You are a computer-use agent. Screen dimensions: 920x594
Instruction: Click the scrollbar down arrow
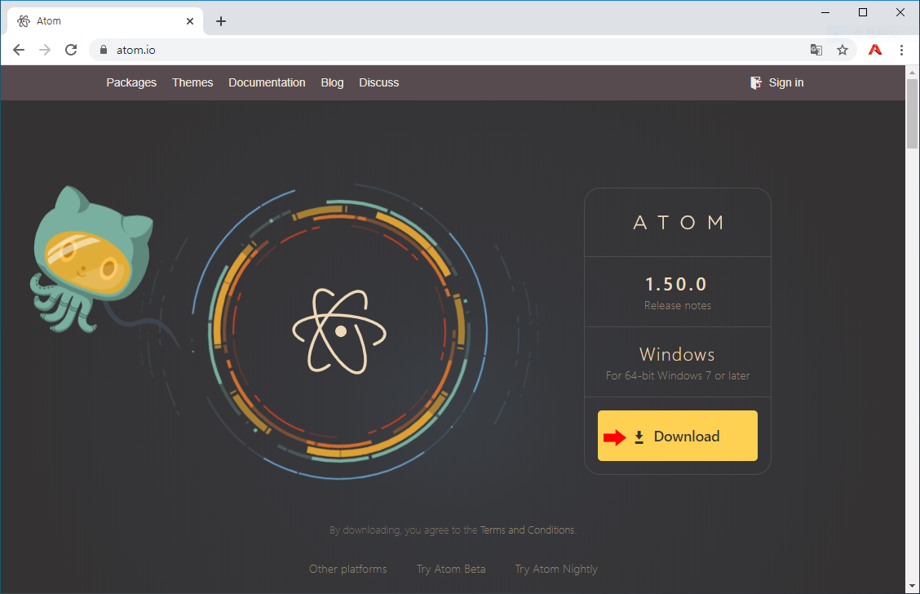[912, 585]
